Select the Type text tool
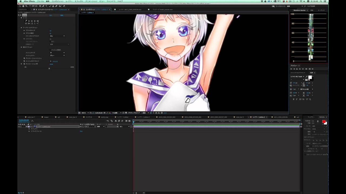Viewport: 346px width, 194px height. click(x=46, y=6)
